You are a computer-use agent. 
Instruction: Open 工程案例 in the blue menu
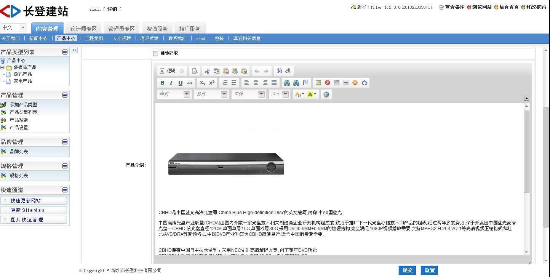(x=94, y=38)
